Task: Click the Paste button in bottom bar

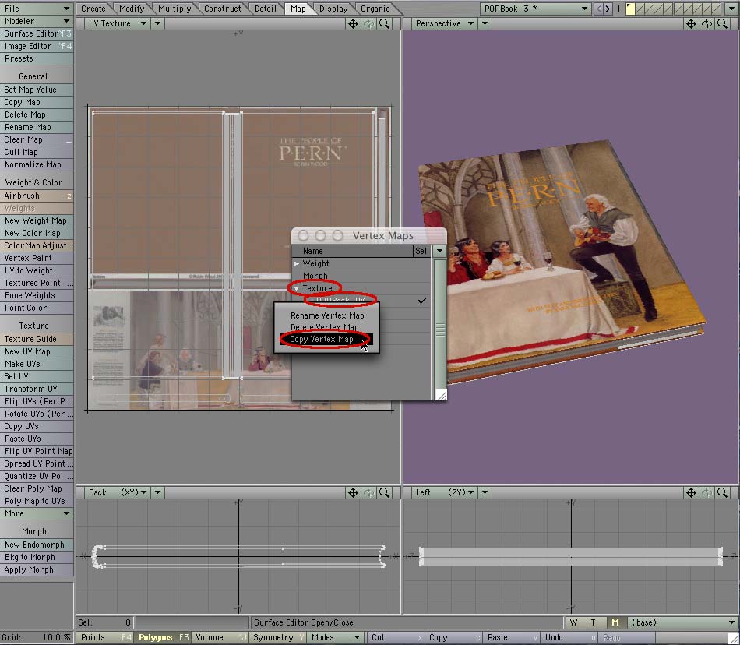Action: (511, 637)
